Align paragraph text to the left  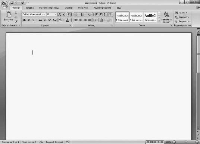point(76,20)
